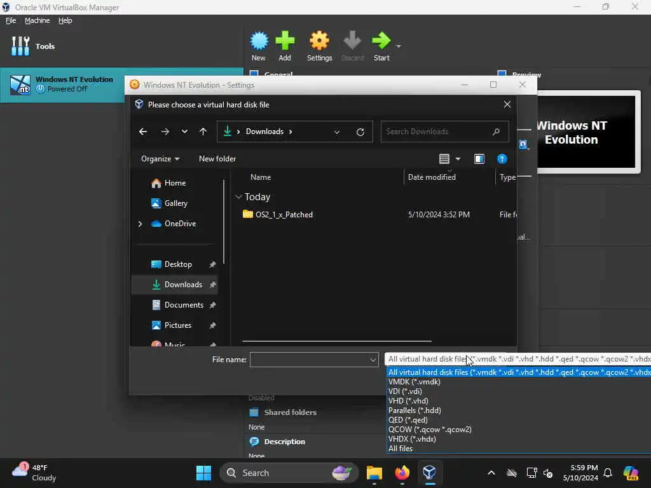Click the Description section heading

pos(284,442)
